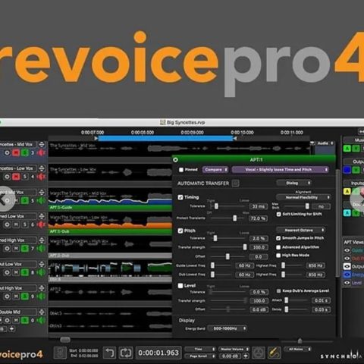Click red speaker icon on track 3

[x=41, y=152]
